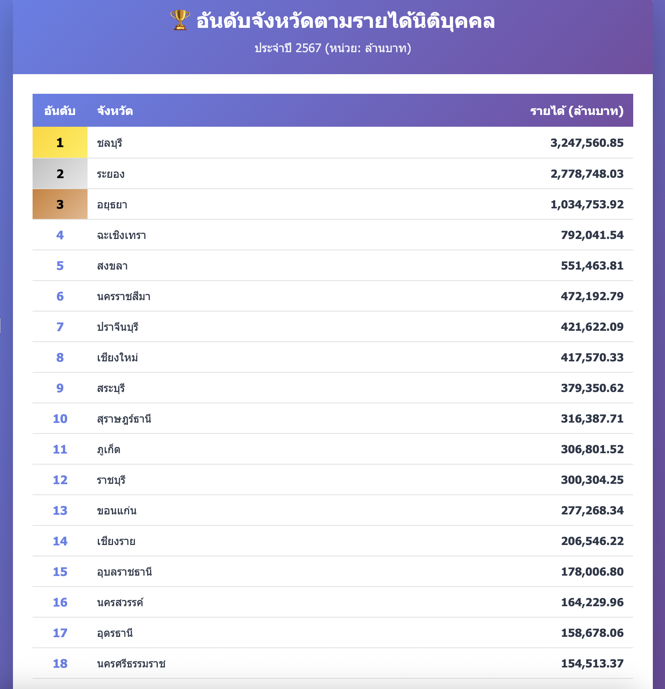Click the จังหวัด column header
Viewport: 665px width, 689px height.
click(x=115, y=111)
